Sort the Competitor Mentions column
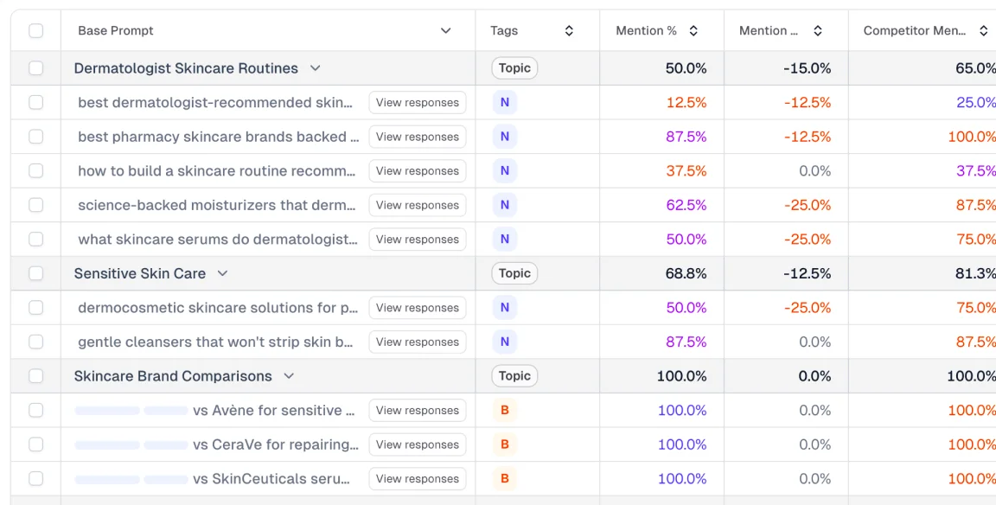Screen dimensions: 996x505 pyautogui.click(x=983, y=31)
